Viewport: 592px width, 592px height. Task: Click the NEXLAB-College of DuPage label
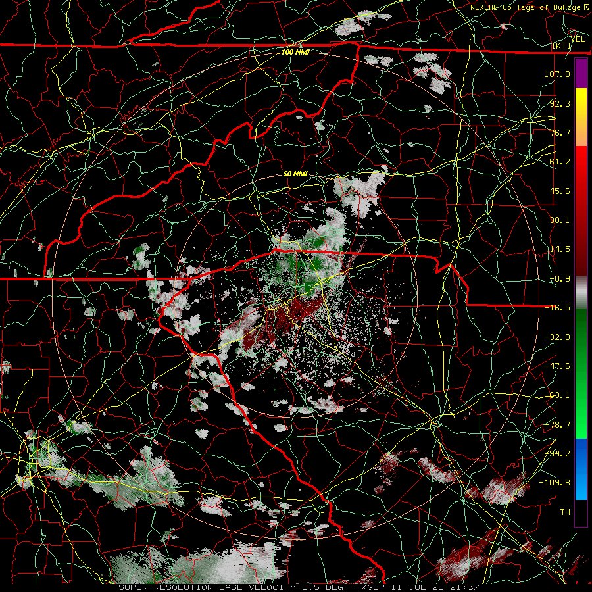(x=529, y=7)
